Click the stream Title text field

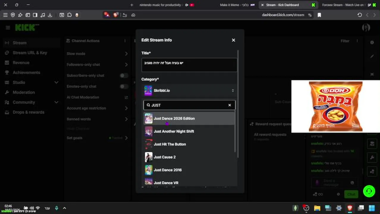click(x=189, y=65)
